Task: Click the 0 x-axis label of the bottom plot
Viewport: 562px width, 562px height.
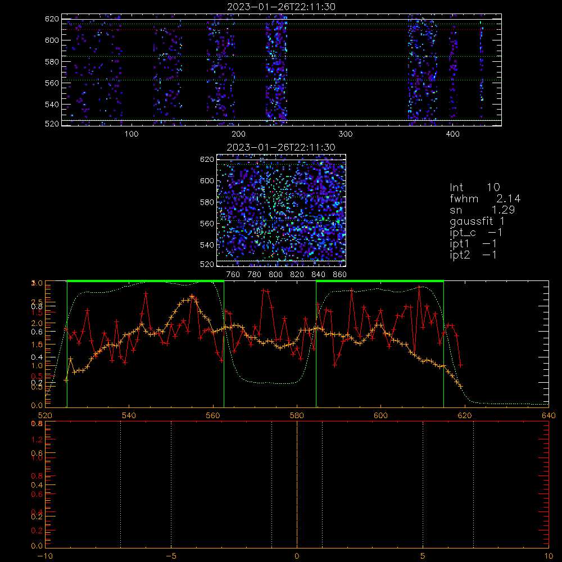Action: click(297, 556)
